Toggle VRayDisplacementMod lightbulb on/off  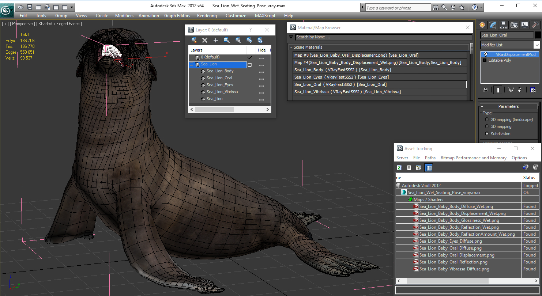486,54
